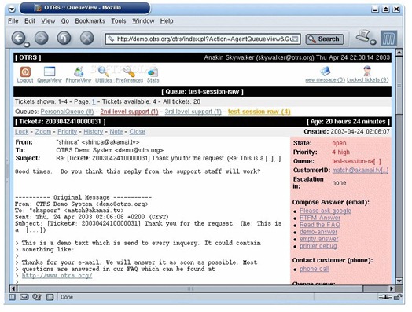The width and height of the screenshot is (412, 312).
Task: Click the test-session-raw (4) queue link
Action: (259, 112)
